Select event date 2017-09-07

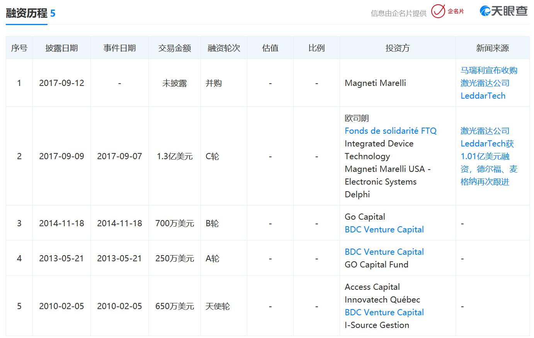point(119,156)
